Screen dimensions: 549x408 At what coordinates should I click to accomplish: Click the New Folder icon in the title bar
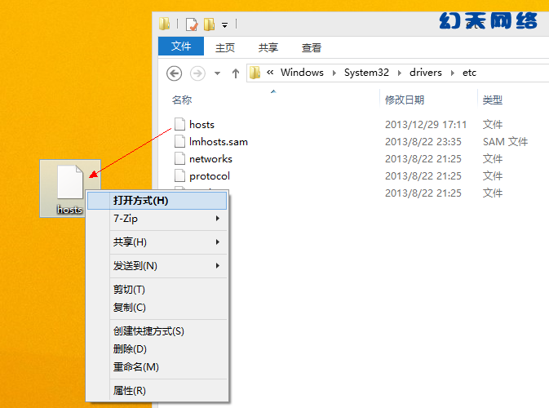click(x=210, y=24)
